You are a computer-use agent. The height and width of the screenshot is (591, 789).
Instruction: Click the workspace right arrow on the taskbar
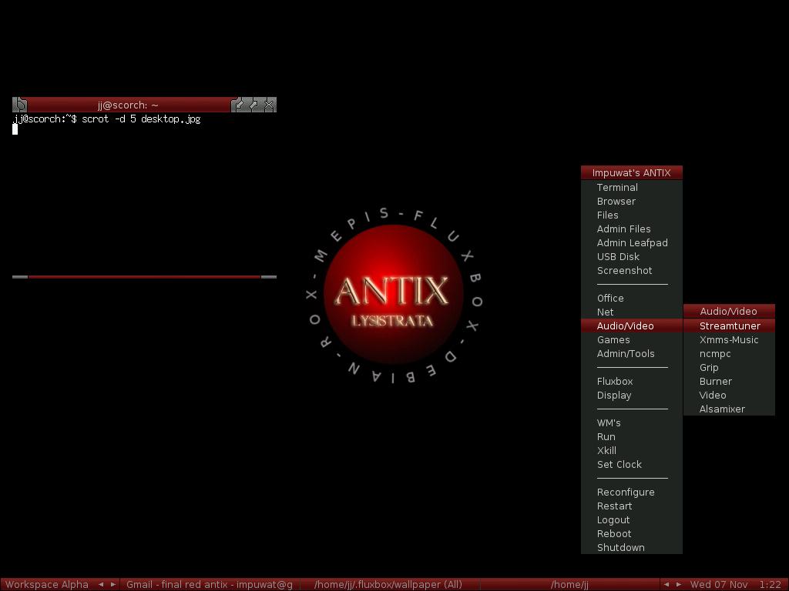[112, 584]
